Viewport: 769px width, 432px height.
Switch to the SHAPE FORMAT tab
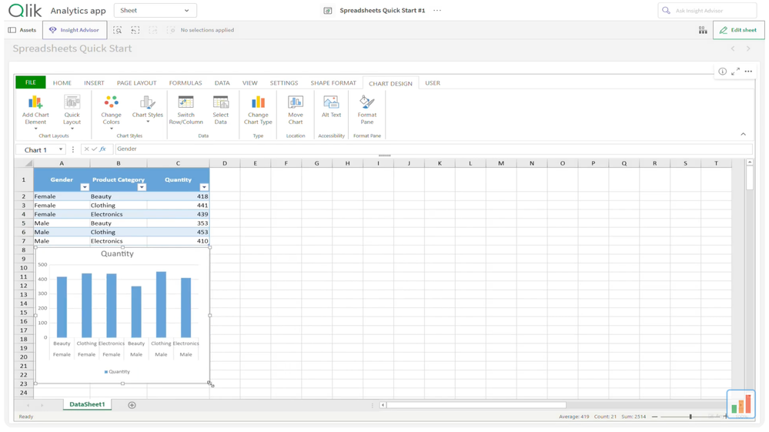click(333, 83)
